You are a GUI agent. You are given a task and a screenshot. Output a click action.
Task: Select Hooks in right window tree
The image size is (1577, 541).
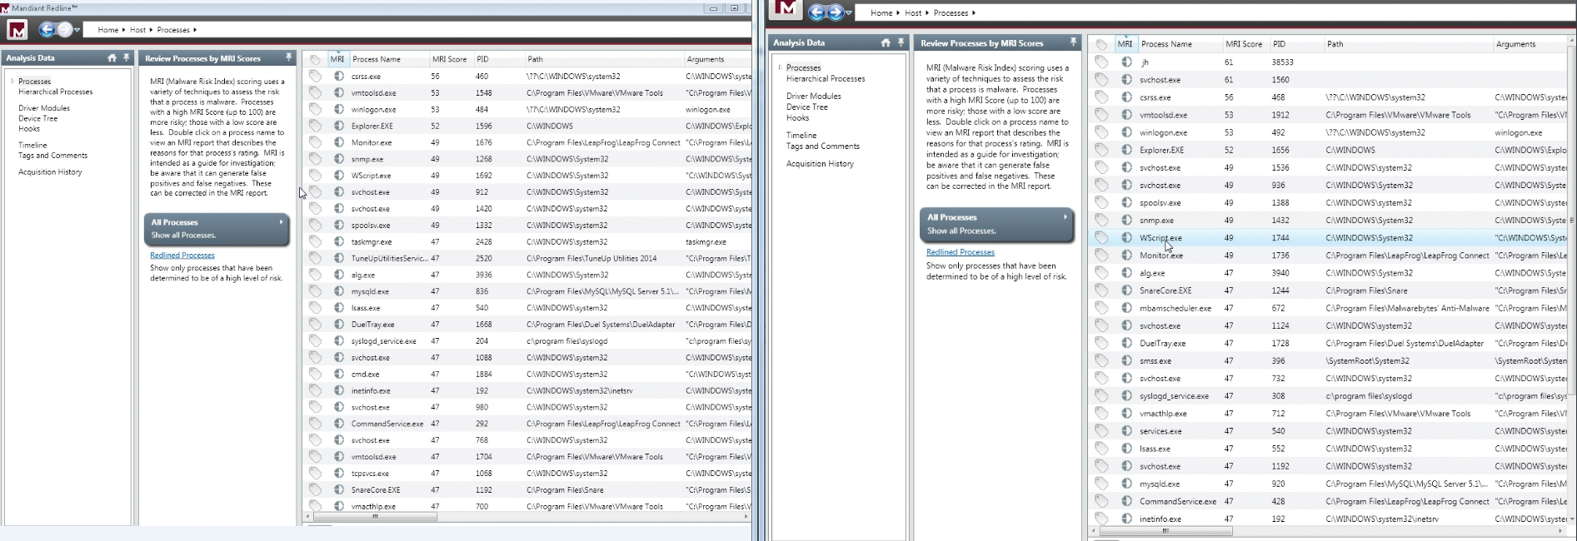point(798,118)
